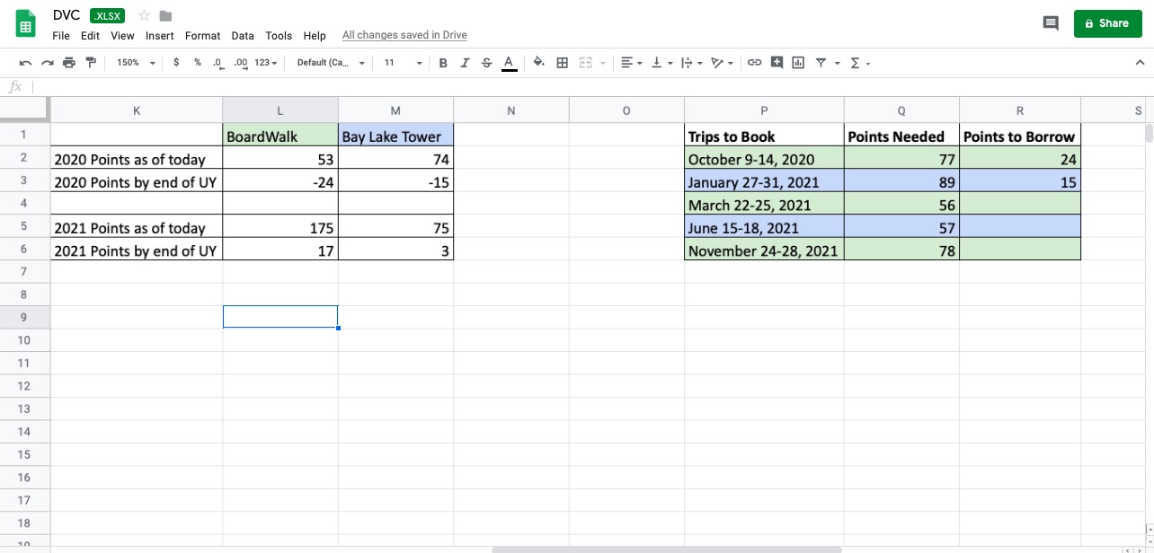The width and height of the screenshot is (1154, 553).
Task: Select the Bay Lake Tower cell
Action: 395,136
